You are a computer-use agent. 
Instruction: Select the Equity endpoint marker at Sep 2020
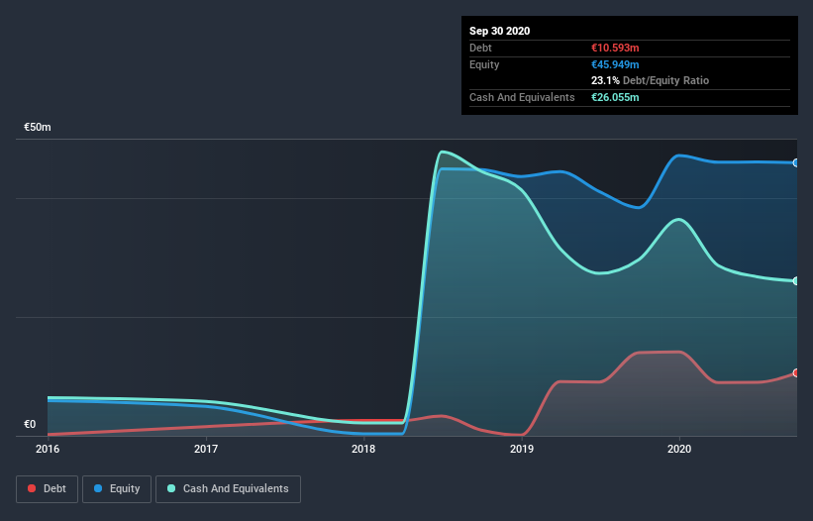(x=795, y=162)
